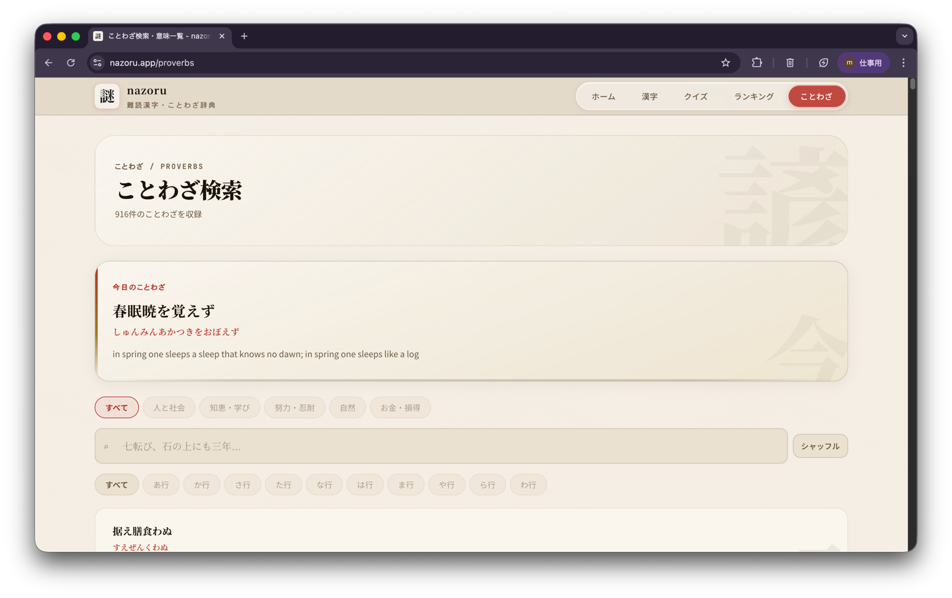Open the 据え膳食わぬ proverb card
The image size is (952, 598).
coord(471,531)
